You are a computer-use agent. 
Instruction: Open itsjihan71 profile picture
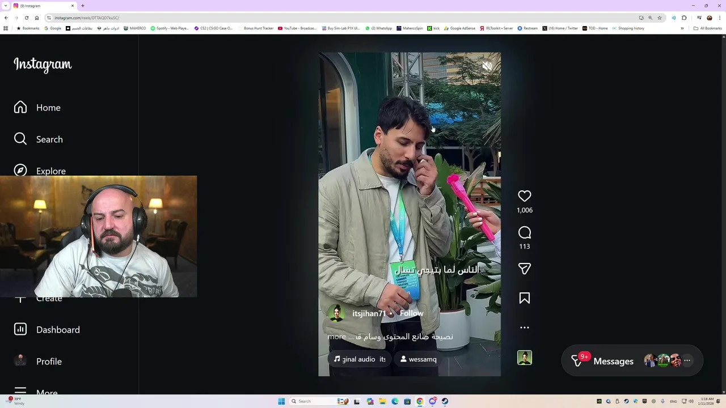coord(336,313)
